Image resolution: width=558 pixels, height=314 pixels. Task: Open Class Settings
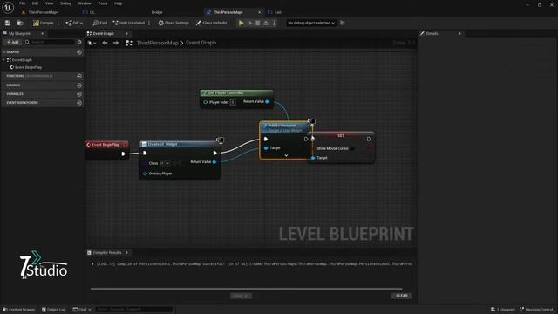click(174, 23)
